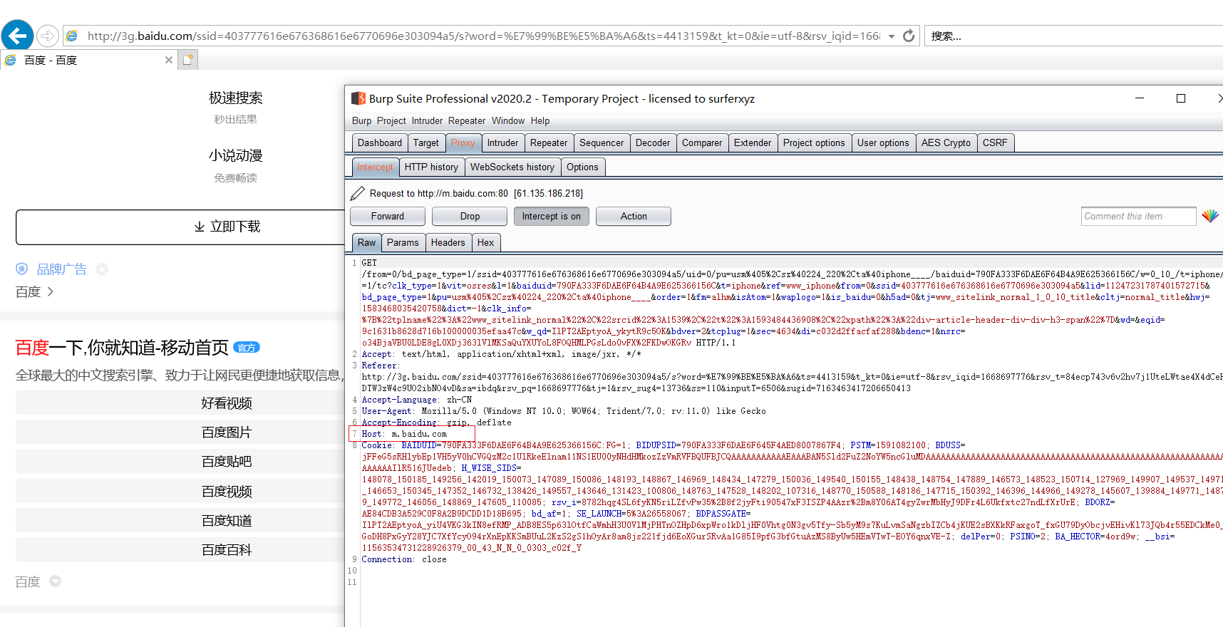Click the browser back arrow button
This screenshot has height=627, width=1223.
coord(17,35)
